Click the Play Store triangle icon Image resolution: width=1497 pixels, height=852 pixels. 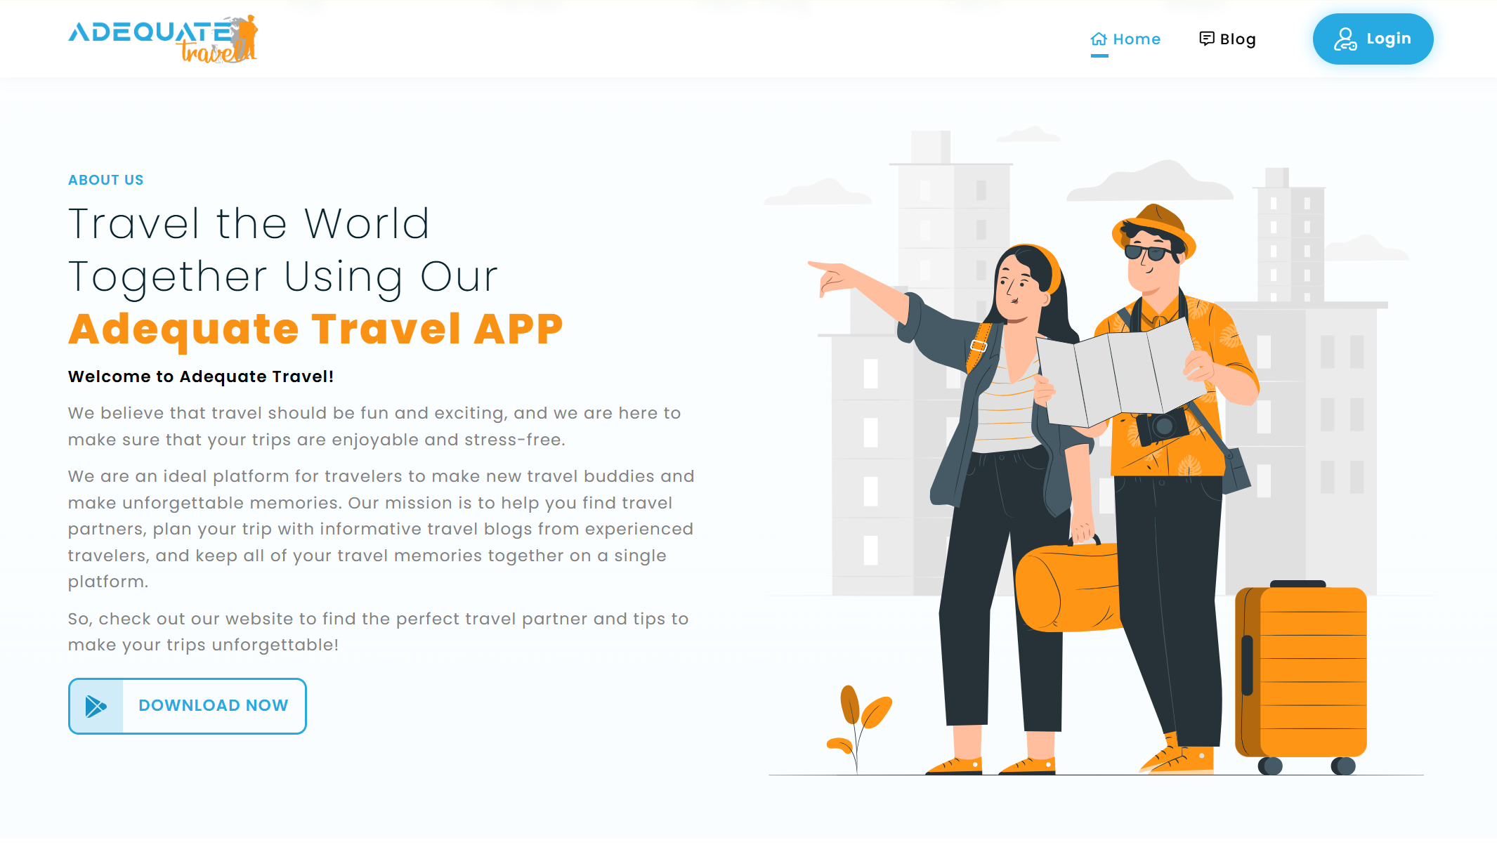(x=96, y=706)
